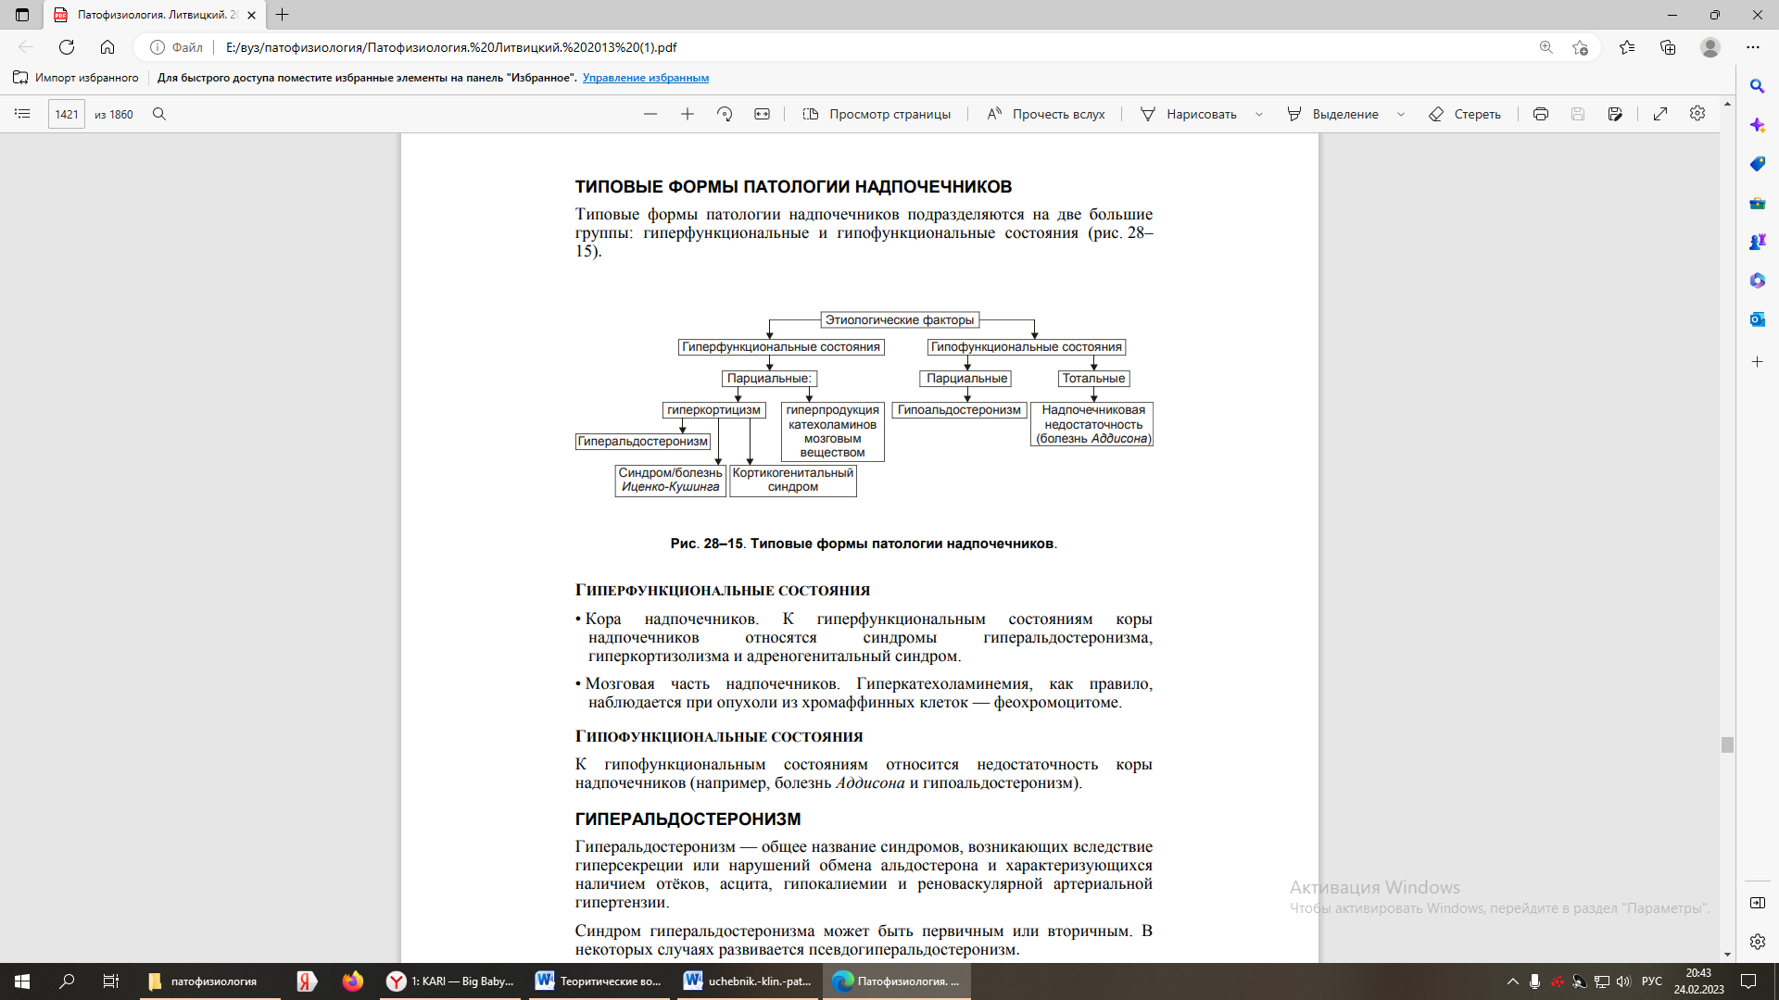Screen dimensions: 1779x1000
Task: Open the Outlook sidebar icon
Action: (x=1757, y=319)
